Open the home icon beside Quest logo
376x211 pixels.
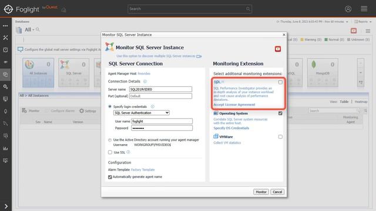coord(63,10)
